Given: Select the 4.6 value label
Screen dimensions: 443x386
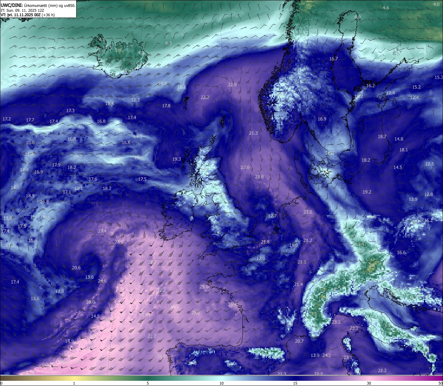Looking at the screenshot, I should click(x=386, y=8).
